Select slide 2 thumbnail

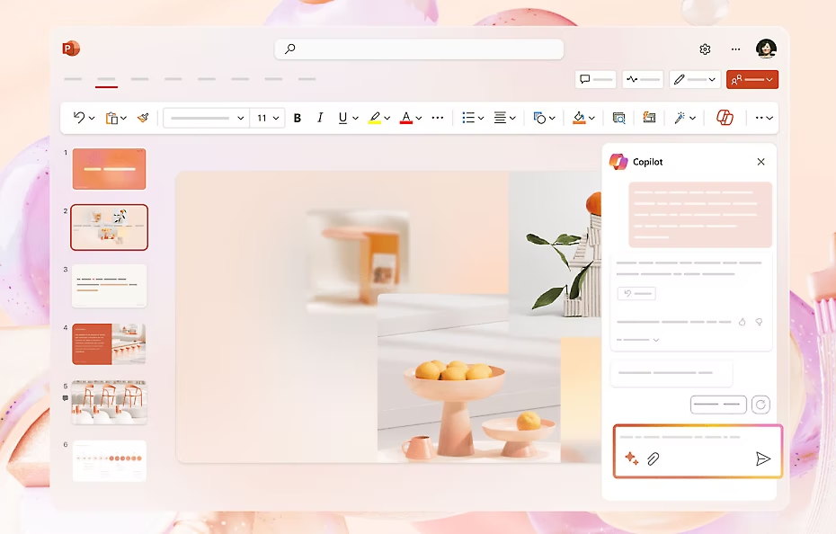point(110,227)
